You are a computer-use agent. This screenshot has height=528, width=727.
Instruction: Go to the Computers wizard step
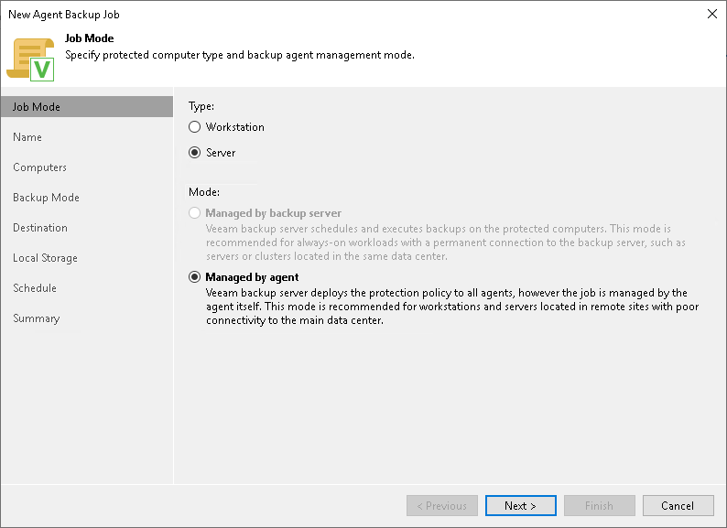pyautogui.click(x=40, y=167)
